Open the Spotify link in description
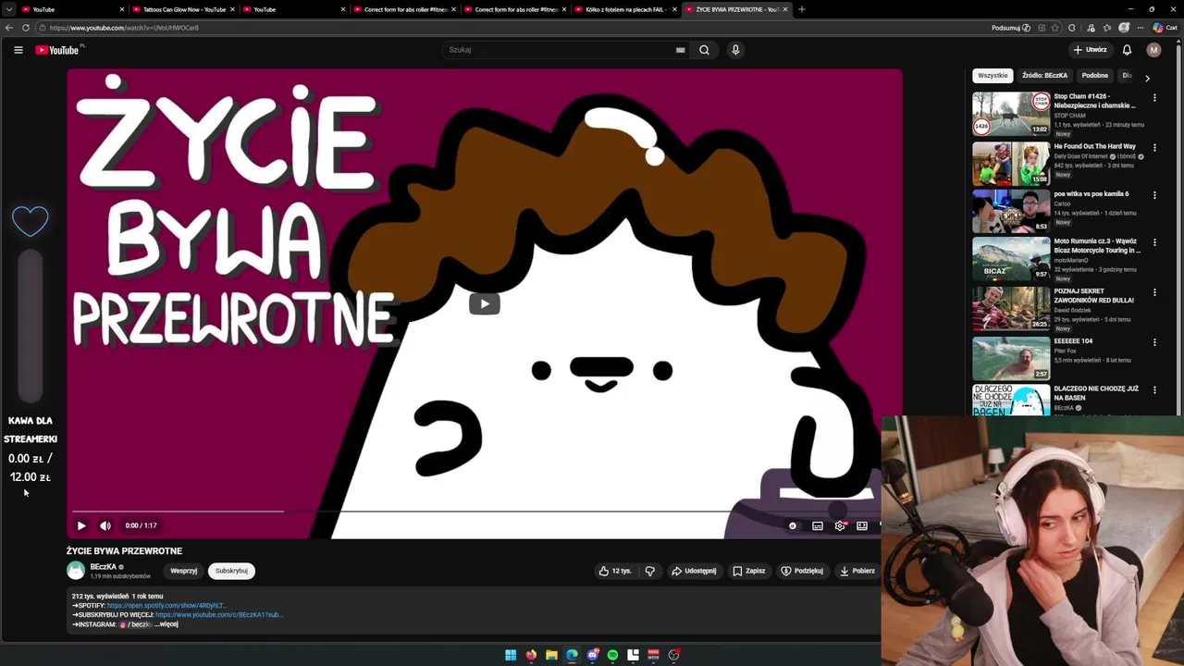Viewport: 1184px width, 666px height. (166, 605)
